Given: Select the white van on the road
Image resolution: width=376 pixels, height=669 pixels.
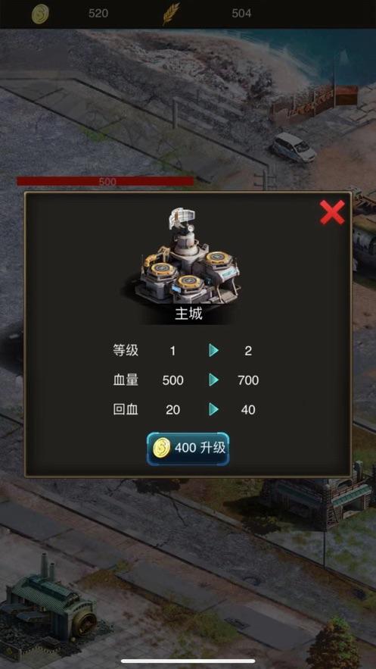Looking at the screenshot, I should [294, 147].
